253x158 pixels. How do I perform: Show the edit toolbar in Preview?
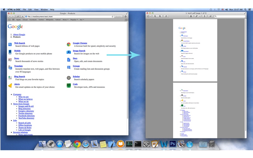[210, 16]
